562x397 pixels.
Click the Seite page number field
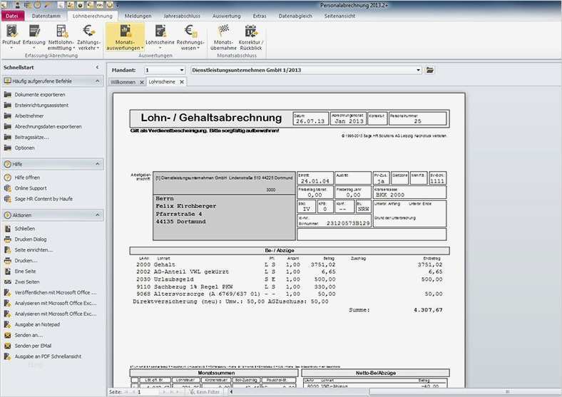pos(148,392)
